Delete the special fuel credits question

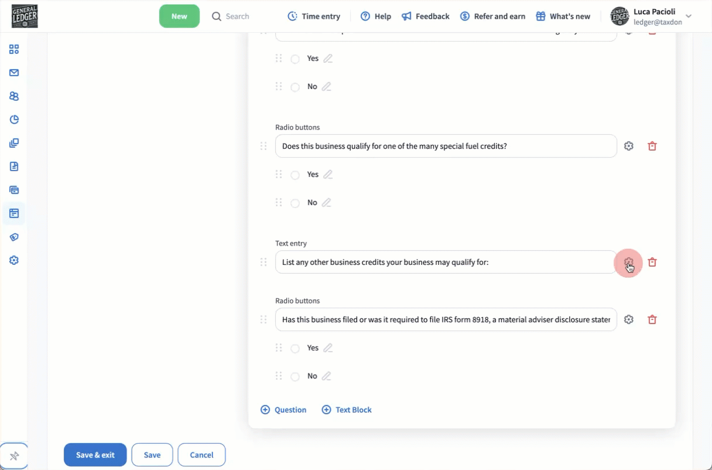pyautogui.click(x=652, y=147)
